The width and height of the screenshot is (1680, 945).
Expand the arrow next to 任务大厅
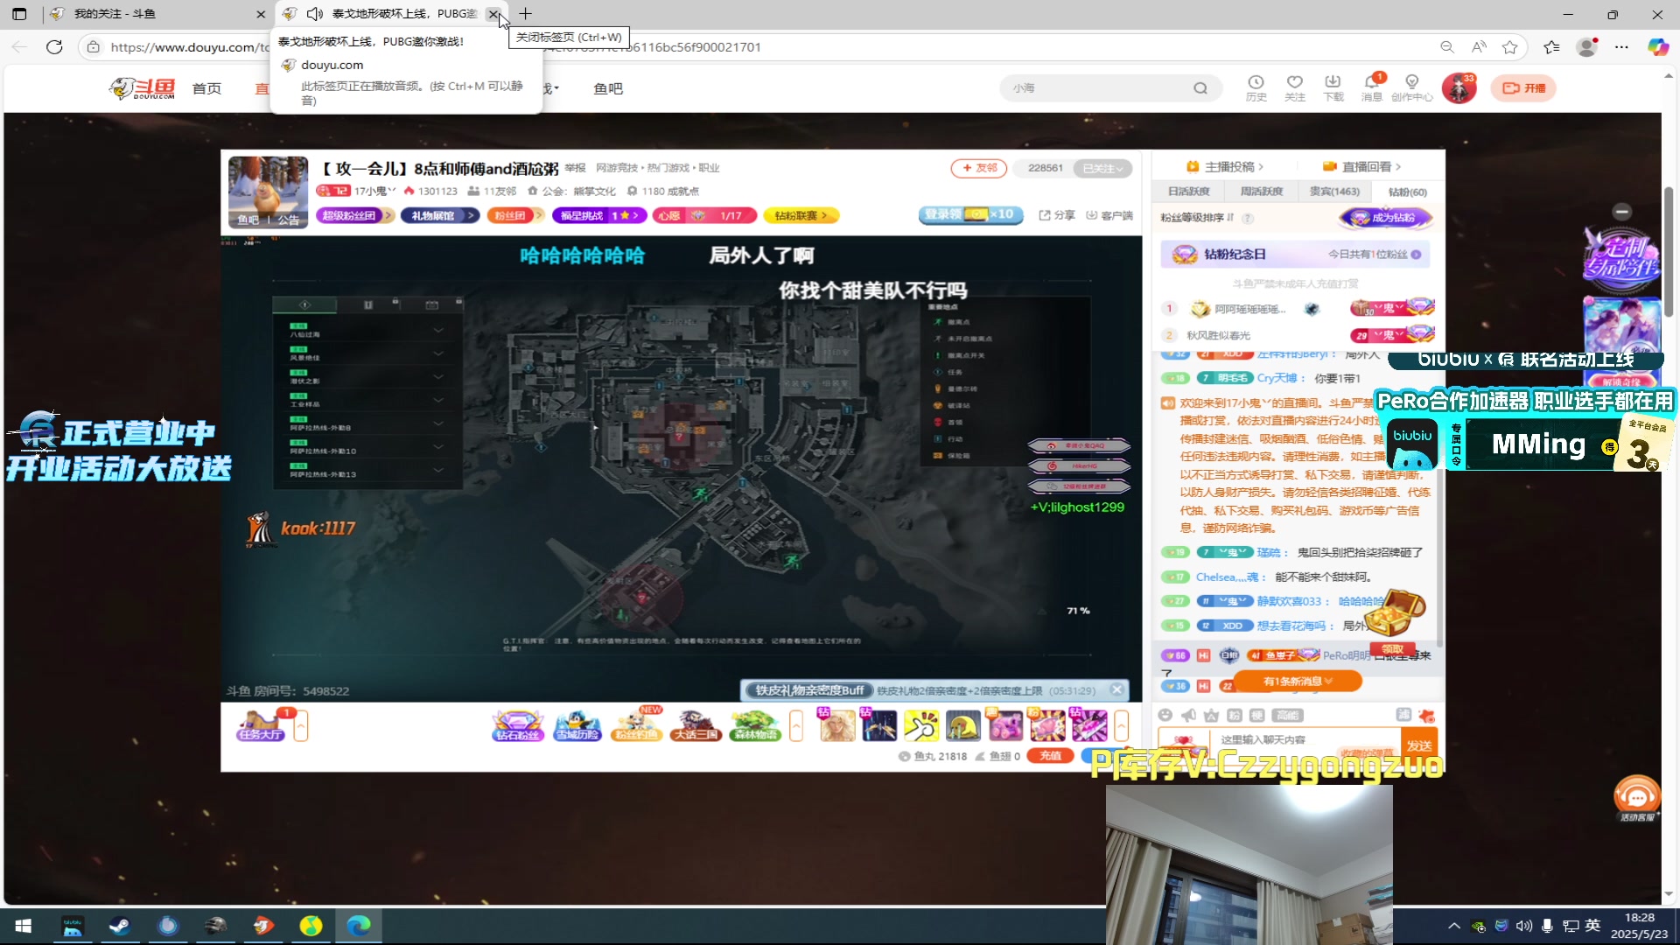click(x=301, y=726)
